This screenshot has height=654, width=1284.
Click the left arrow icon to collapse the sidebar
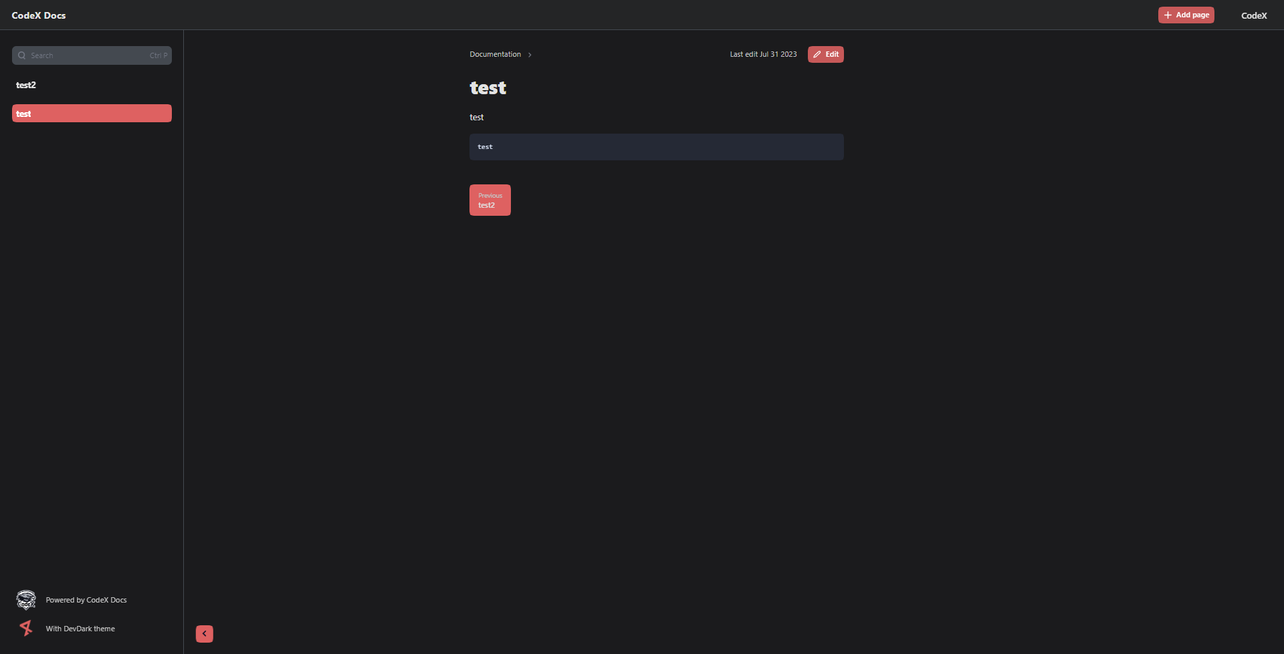click(x=204, y=633)
